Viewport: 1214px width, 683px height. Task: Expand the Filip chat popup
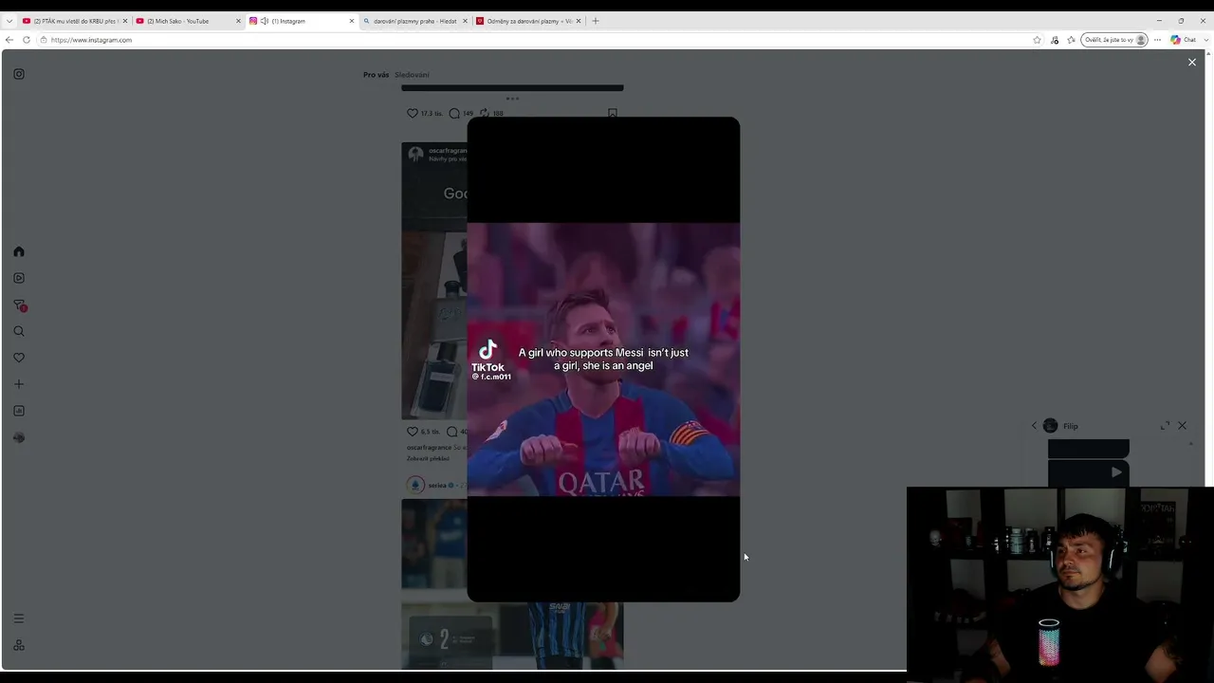pos(1165,426)
